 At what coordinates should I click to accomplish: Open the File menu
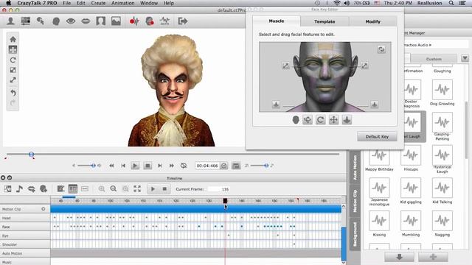tap(66, 3)
